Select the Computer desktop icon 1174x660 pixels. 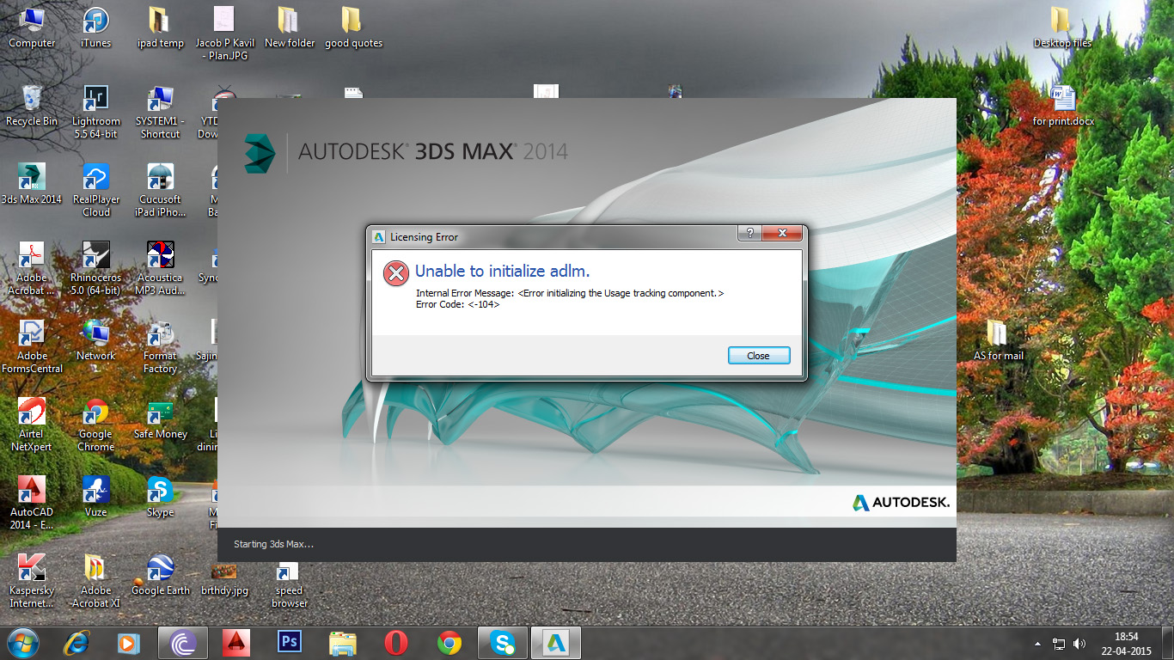[32, 27]
